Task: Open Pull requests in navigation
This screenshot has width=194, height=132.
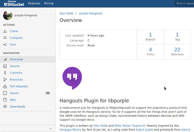Action: [19, 86]
